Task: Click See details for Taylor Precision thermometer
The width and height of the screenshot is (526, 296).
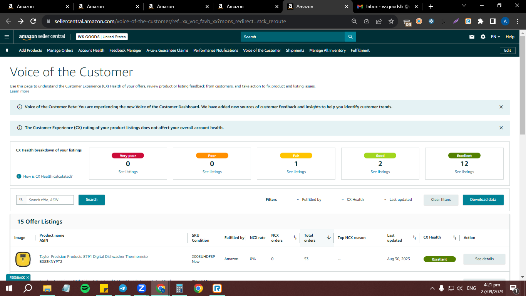Action: pos(484,259)
